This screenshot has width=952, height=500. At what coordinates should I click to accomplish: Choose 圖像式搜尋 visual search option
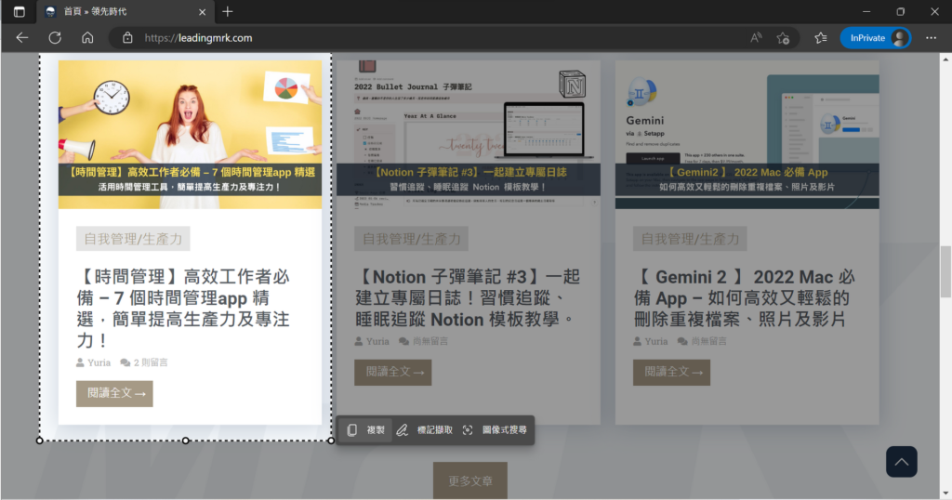[495, 429]
